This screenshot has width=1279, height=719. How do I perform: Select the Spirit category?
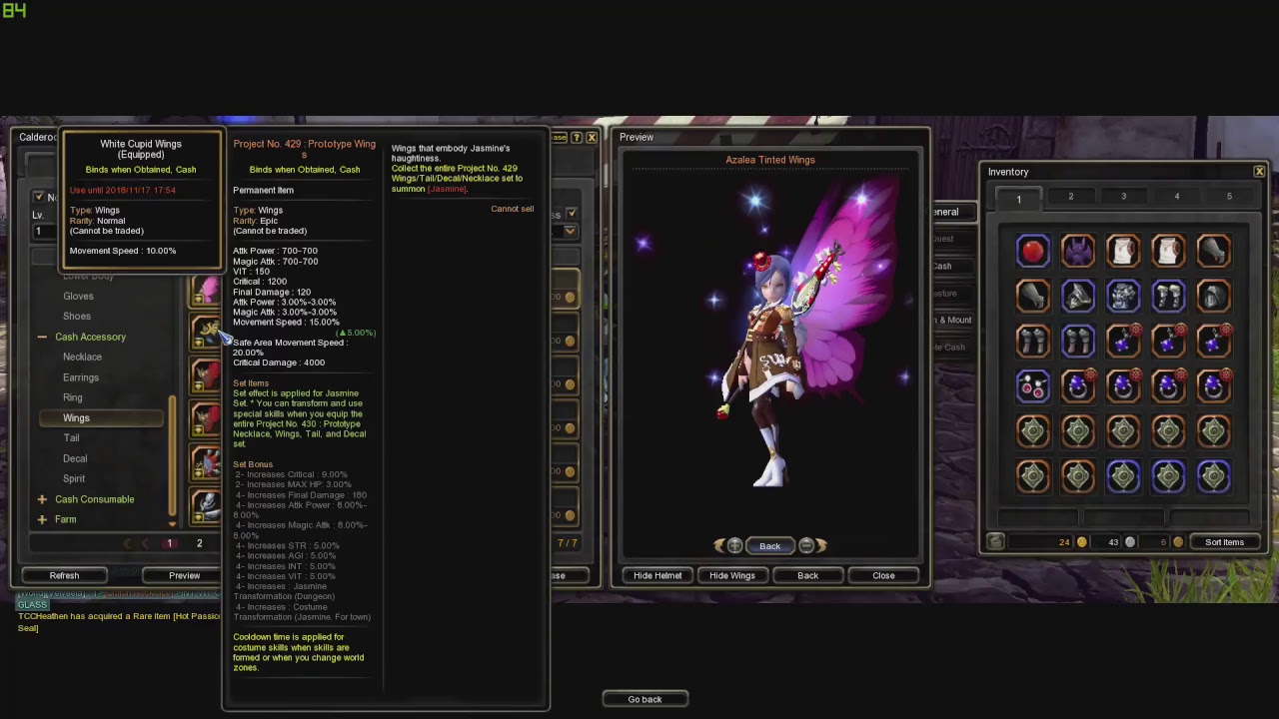point(74,478)
